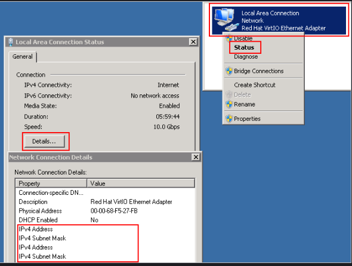Click the shield icon beside Bridge Connections
The image size is (352, 266).
click(x=229, y=71)
